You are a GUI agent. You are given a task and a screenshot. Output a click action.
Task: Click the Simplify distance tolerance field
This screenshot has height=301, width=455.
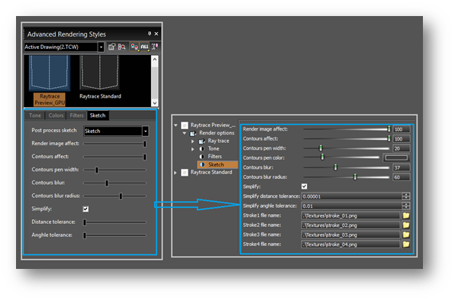click(x=351, y=196)
